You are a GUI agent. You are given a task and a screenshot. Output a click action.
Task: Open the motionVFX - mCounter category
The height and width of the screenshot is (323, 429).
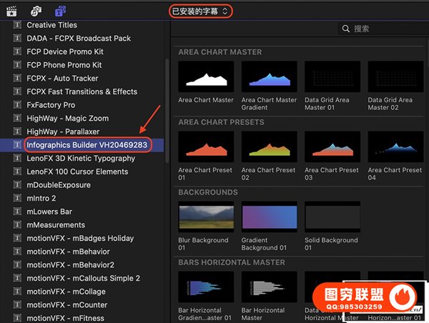pos(66,305)
